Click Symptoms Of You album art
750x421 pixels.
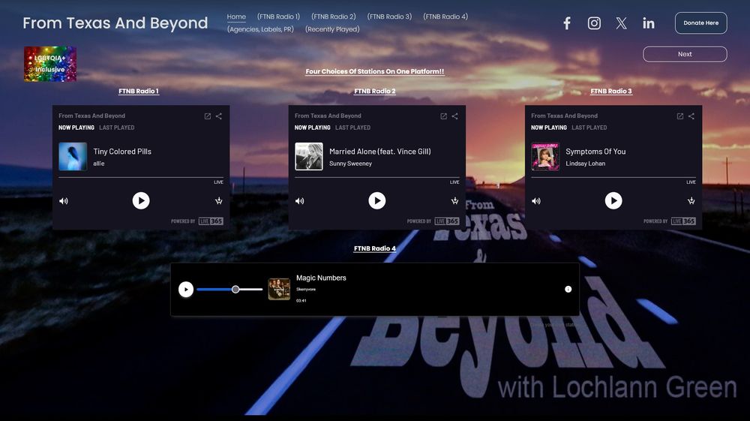pyautogui.click(x=545, y=156)
